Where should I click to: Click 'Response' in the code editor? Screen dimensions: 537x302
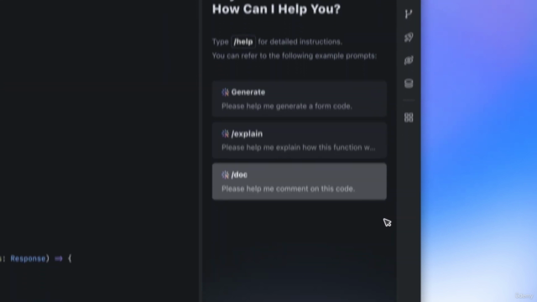(28, 258)
